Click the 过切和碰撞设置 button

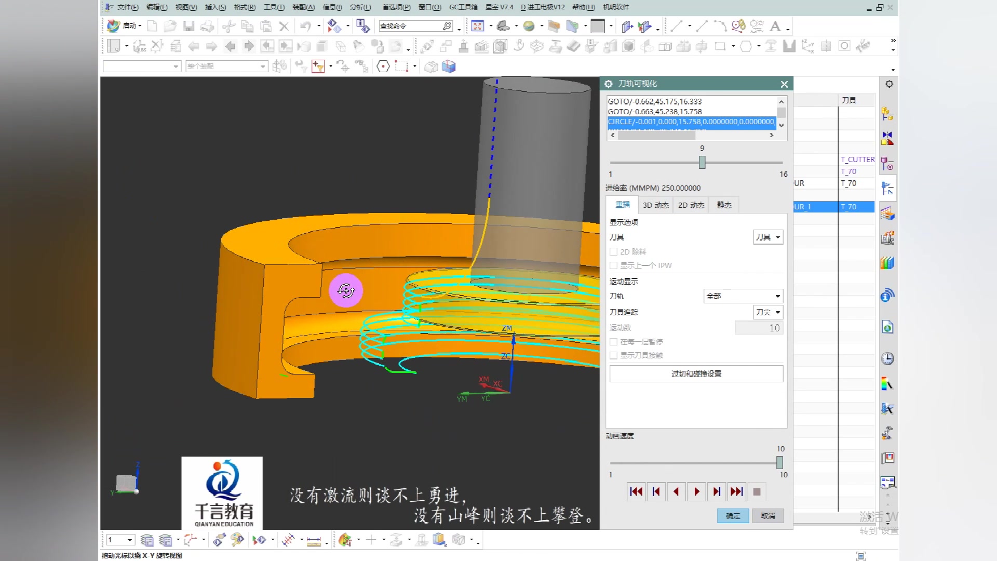pos(696,374)
